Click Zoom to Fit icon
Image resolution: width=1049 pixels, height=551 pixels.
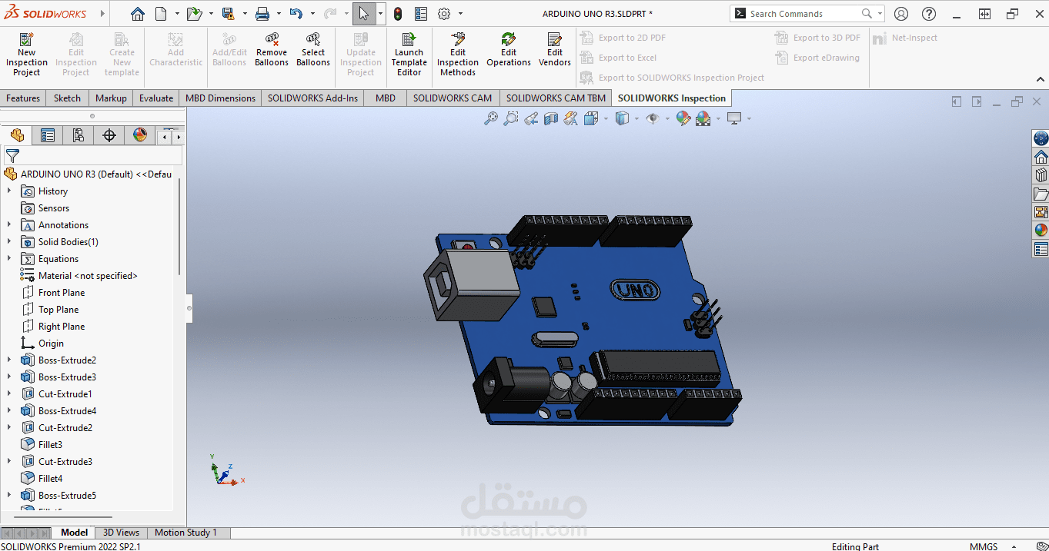490,118
